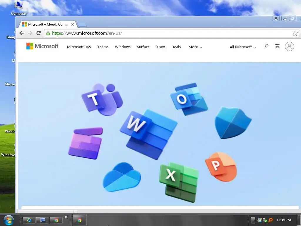The height and width of the screenshot is (226, 301).
Task: Reload the page with the refresh icon
Action: tap(39, 33)
